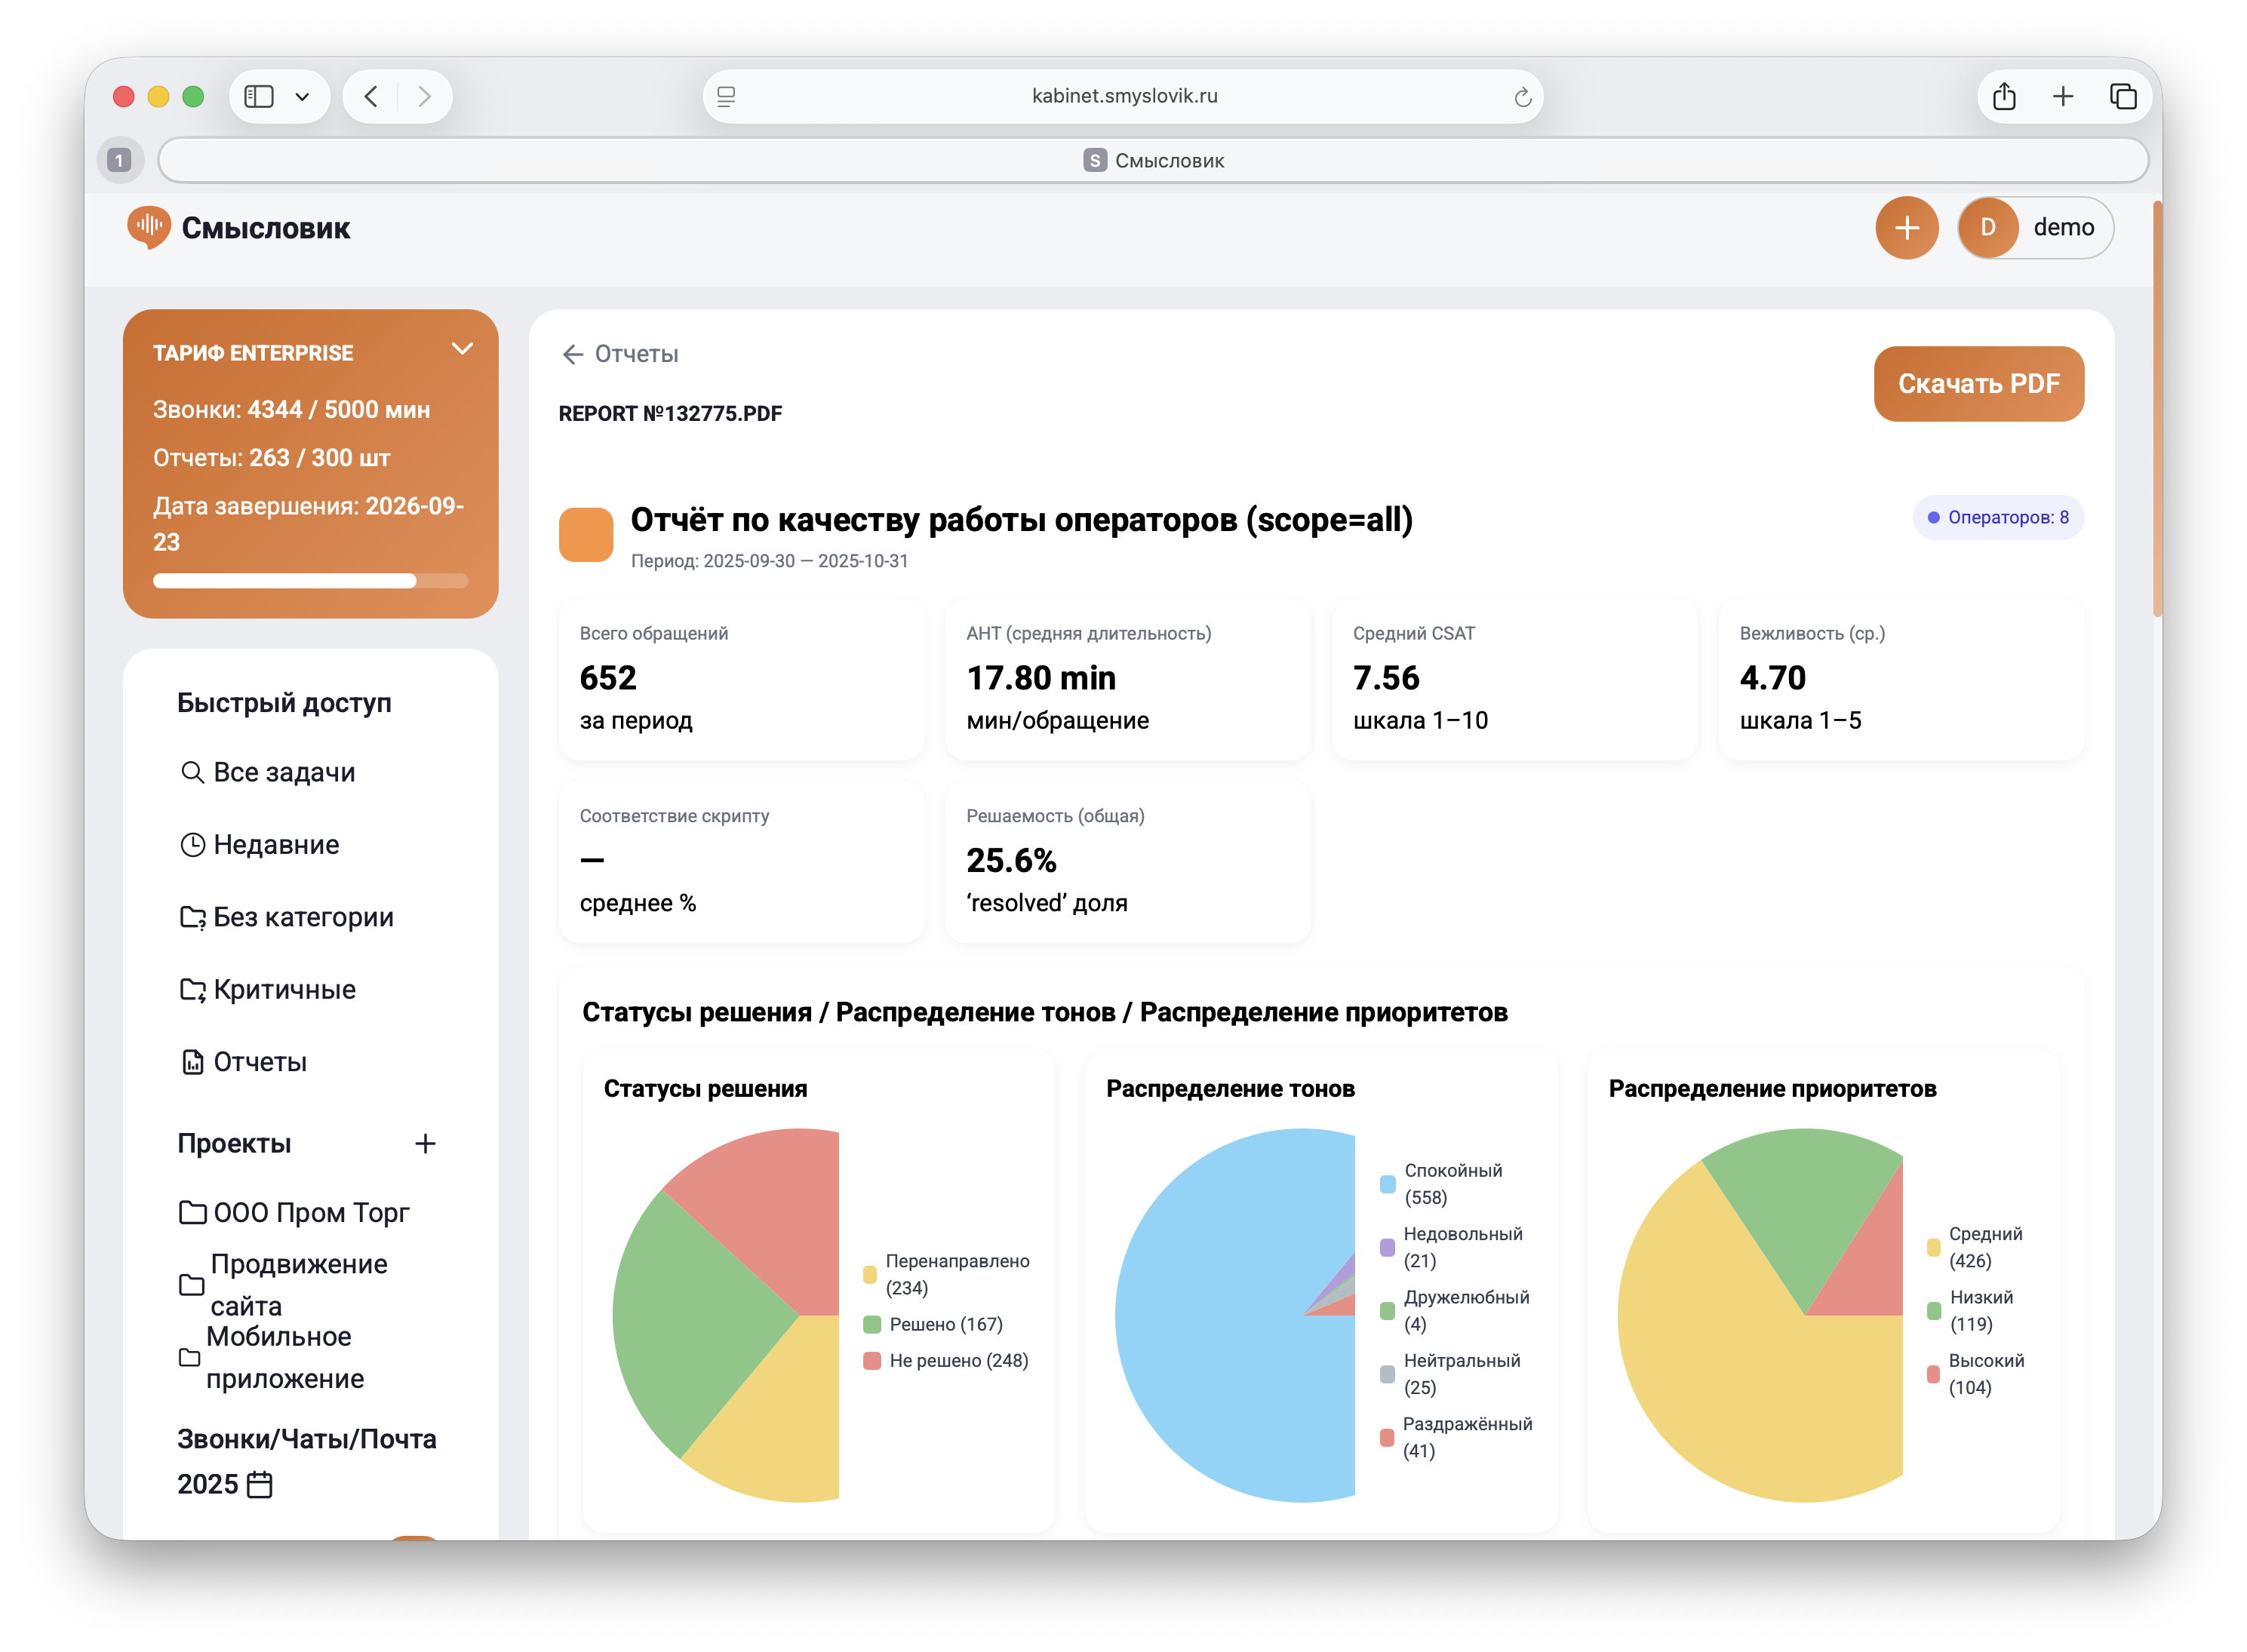Click the Смысловик logo icon
The height and width of the screenshot is (1652, 2247).
click(x=149, y=228)
